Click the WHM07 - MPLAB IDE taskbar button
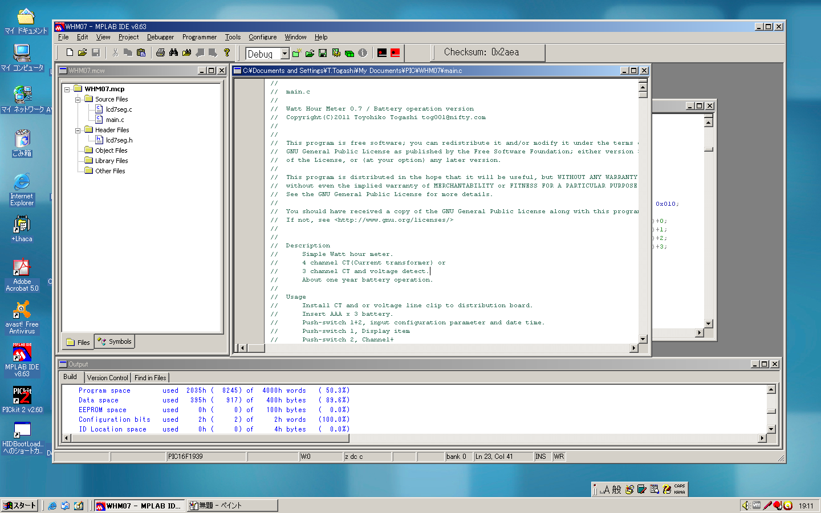This screenshot has height=513, width=821. coord(139,506)
